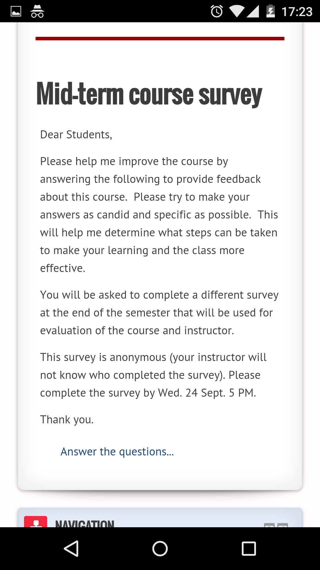Hide the NAVIGATION block contents
The width and height of the screenshot is (320, 570).
pyautogui.click(x=269, y=526)
